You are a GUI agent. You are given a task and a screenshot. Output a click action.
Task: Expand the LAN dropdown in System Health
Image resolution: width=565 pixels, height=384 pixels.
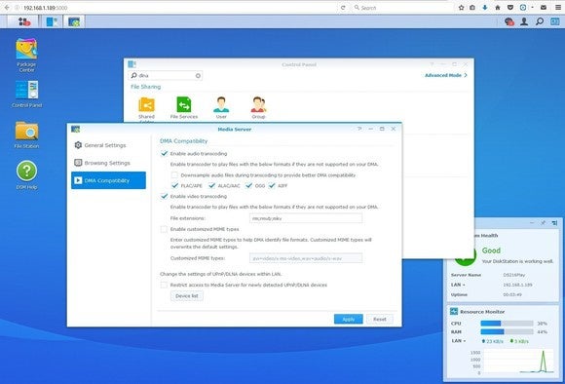pyautogui.click(x=458, y=285)
